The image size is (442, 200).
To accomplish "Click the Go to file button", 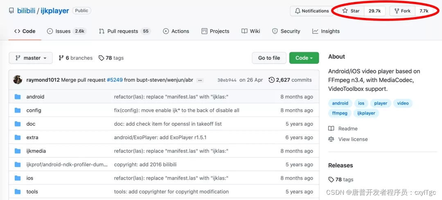I will click(269, 58).
